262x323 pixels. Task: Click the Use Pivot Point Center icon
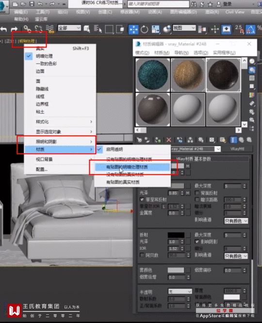coord(202,30)
